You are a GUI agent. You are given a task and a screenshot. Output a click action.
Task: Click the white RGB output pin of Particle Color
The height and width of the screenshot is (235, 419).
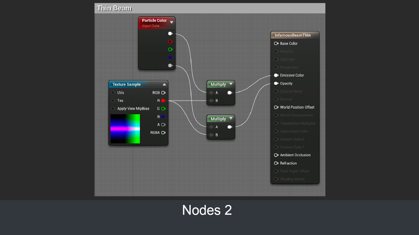coord(170,33)
